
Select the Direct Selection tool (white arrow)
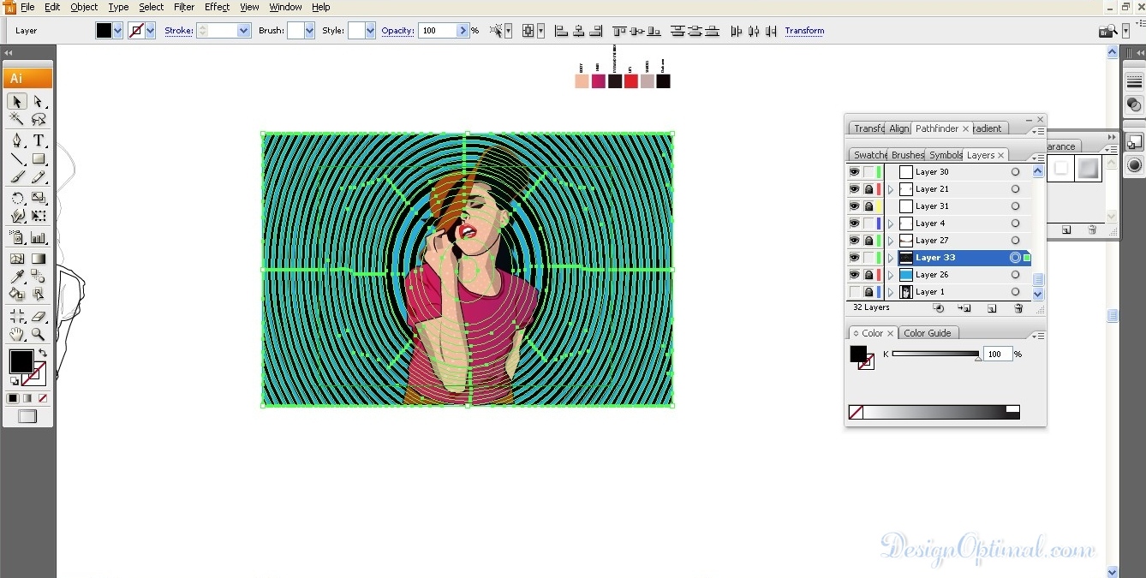pyautogui.click(x=39, y=102)
